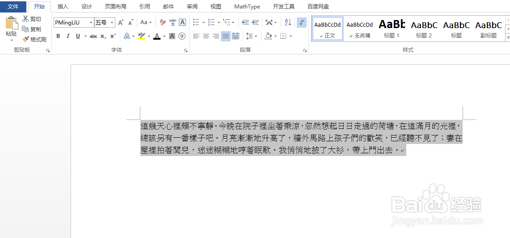Decrease paragraph indent
The width and height of the screenshot is (510, 238).
tap(245, 22)
